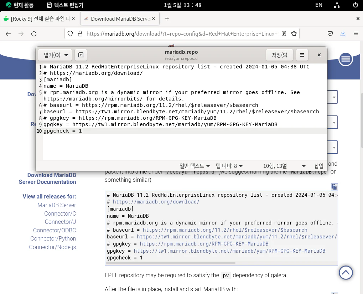Click commented rpm.mariadb.org baseurl link on page
The width and height of the screenshot is (363, 294).
click(x=225, y=230)
